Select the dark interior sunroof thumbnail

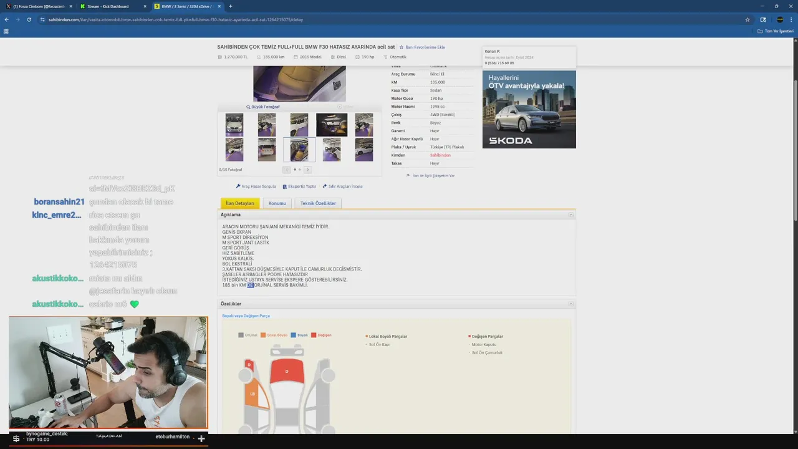pos(332,125)
